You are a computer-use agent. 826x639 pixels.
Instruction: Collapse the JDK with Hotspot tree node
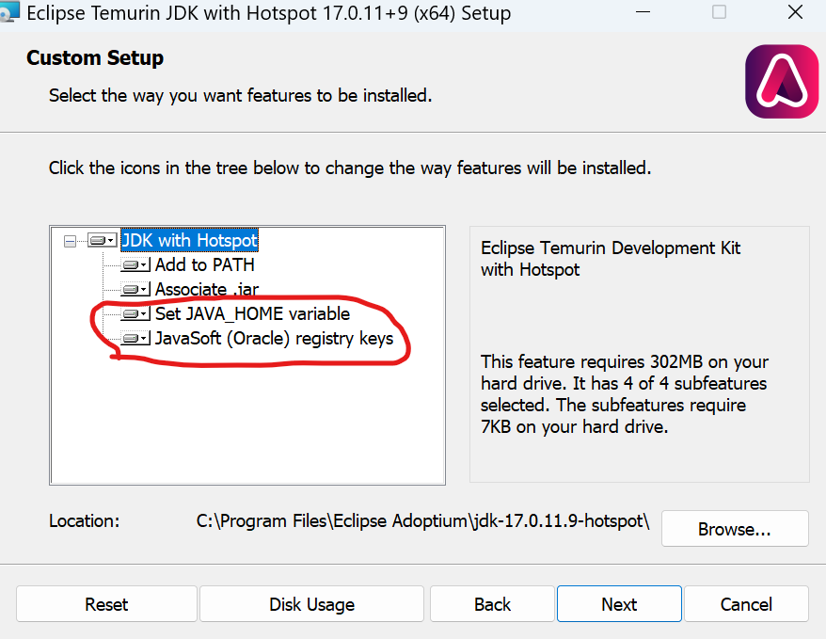[70, 241]
